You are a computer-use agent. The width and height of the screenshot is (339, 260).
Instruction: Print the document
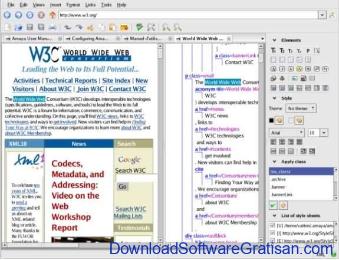pos(52,27)
